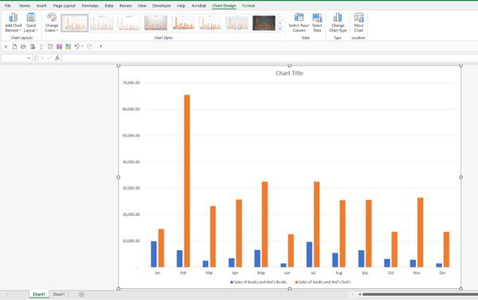Click the formula bar Cancel icon
The height and width of the screenshot is (300, 478).
click(x=42, y=58)
